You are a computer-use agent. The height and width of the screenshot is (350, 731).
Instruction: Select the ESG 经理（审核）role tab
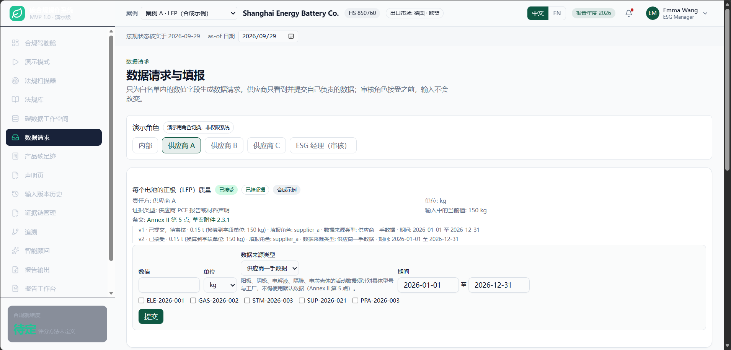(x=323, y=145)
